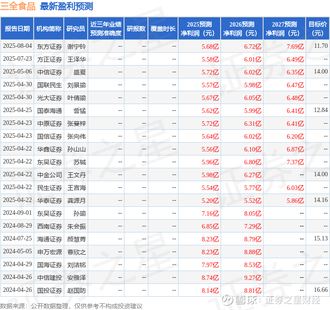
Task: Click the target price 14.16
Action: coord(321,200)
